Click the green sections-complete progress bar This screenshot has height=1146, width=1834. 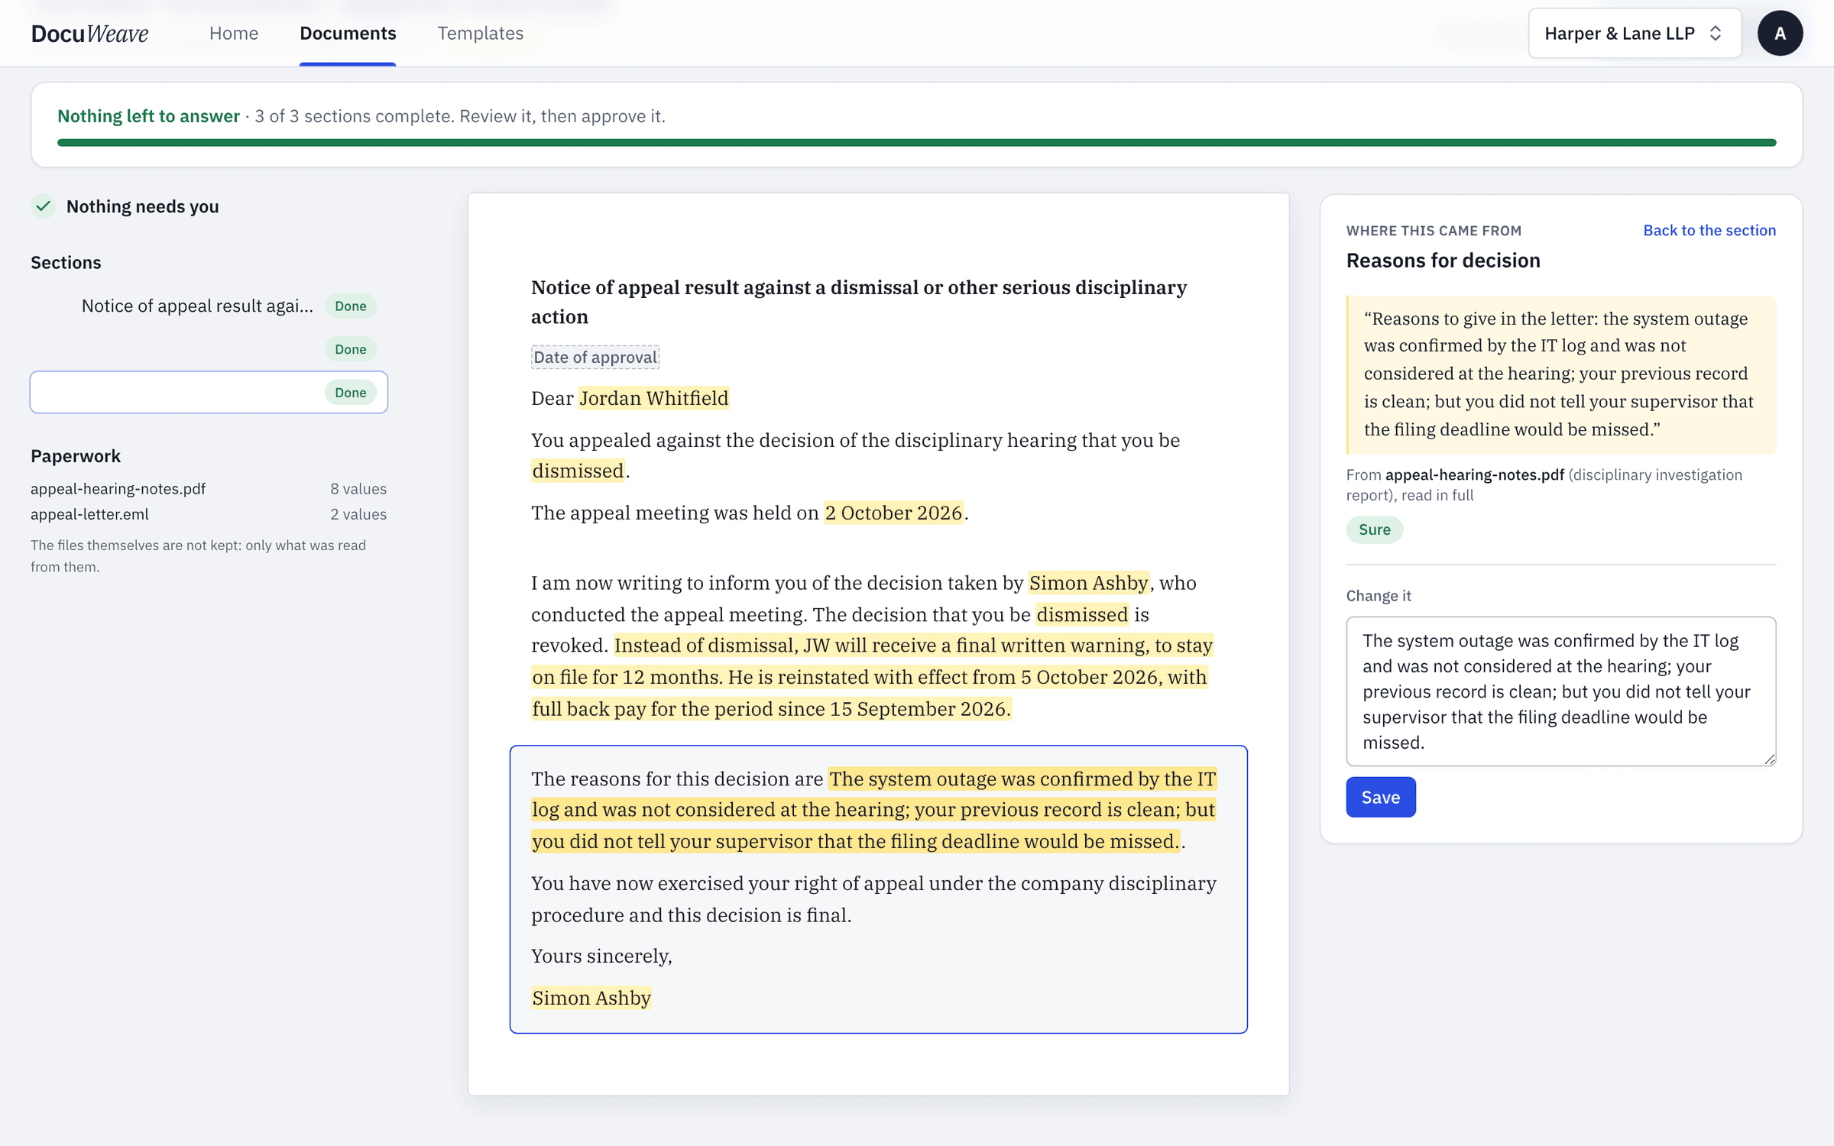pyautogui.click(x=916, y=142)
